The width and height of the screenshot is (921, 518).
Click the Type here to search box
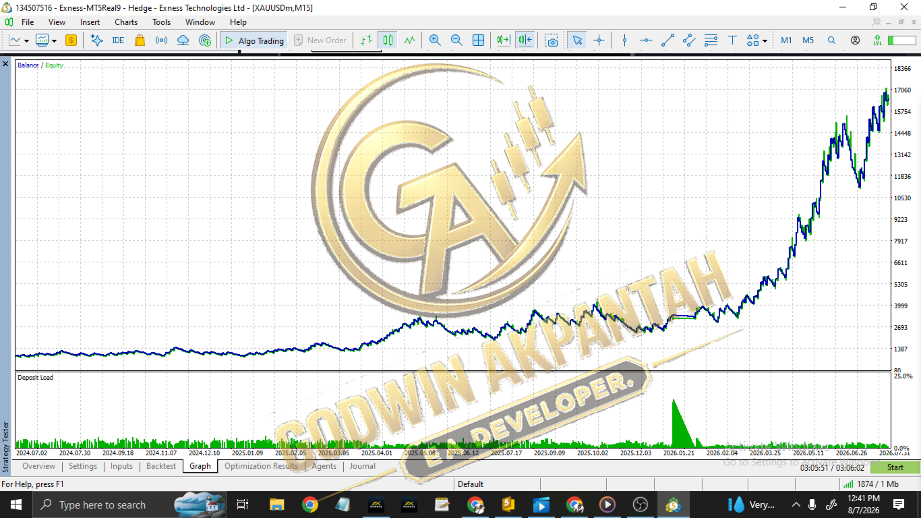tap(129, 505)
